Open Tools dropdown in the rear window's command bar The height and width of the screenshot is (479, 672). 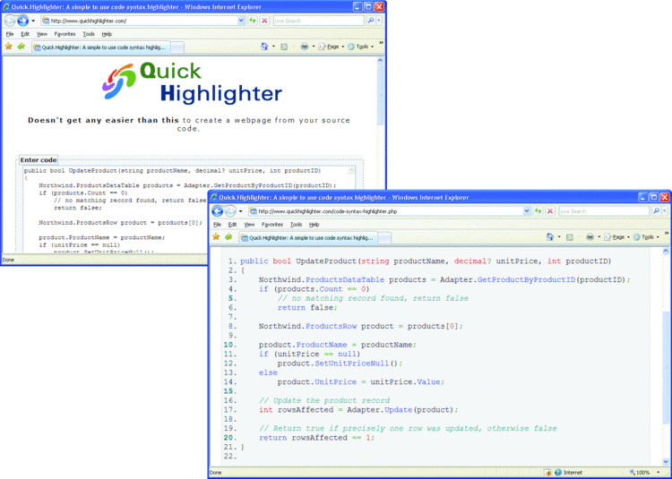360,47
